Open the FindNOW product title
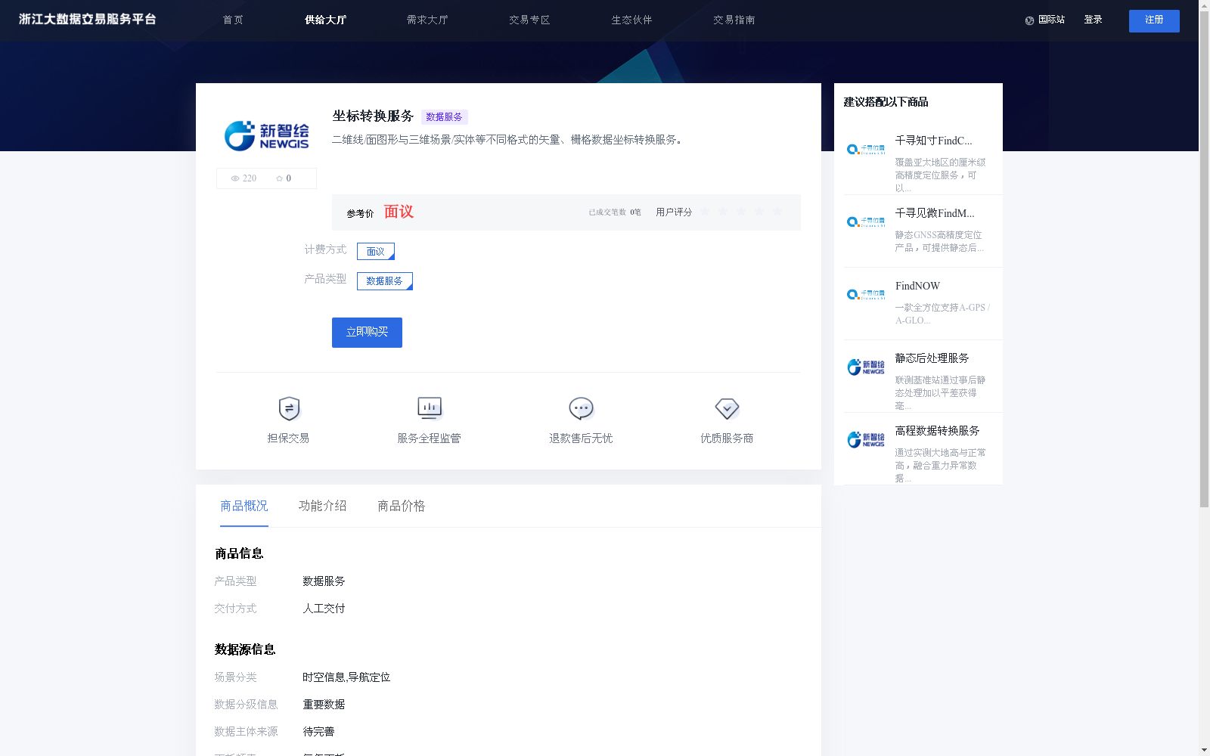 click(917, 286)
